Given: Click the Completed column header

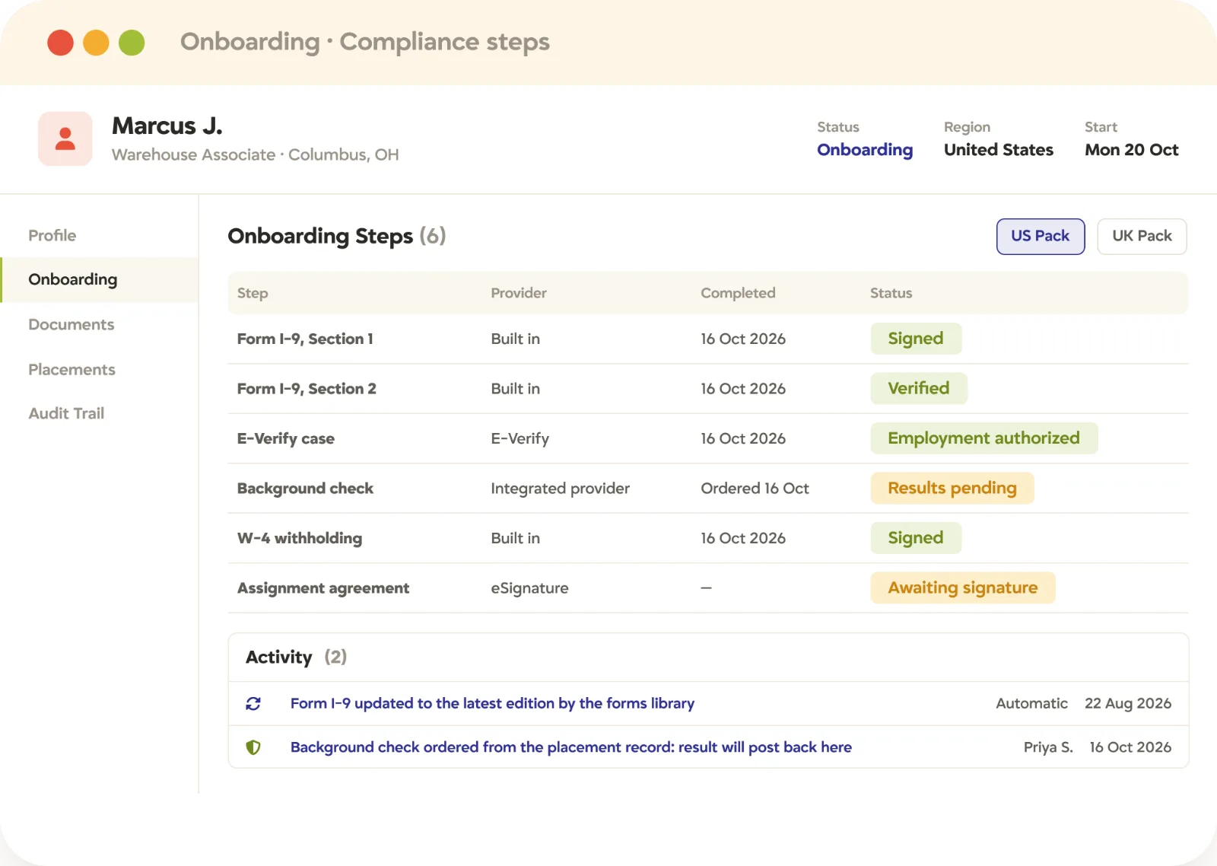Looking at the screenshot, I should 738,293.
